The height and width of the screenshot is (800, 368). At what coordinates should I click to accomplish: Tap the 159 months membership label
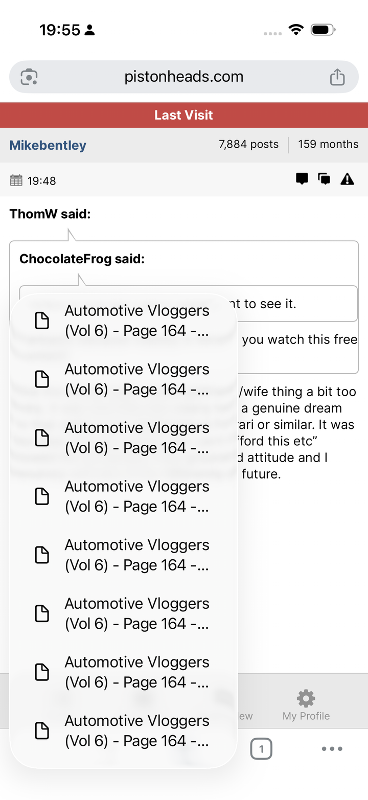pyautogui.click(x=328, y=145)
